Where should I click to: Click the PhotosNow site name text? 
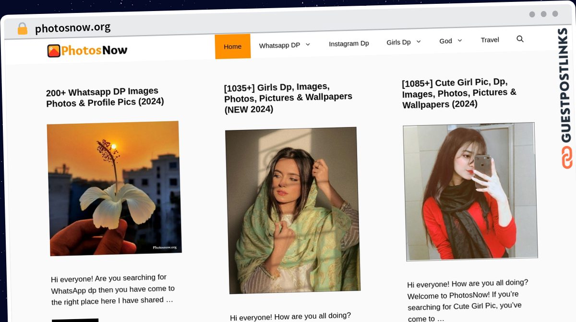(95, 50)
